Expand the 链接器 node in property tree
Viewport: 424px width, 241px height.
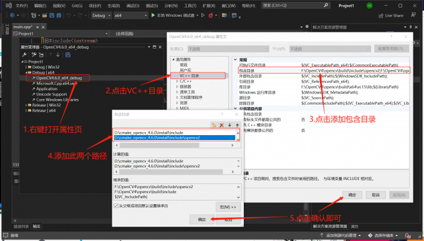(x=177, y=87)
